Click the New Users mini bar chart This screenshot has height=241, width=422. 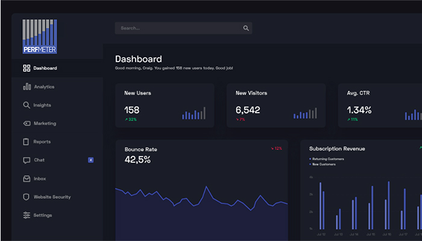[194, 113]
